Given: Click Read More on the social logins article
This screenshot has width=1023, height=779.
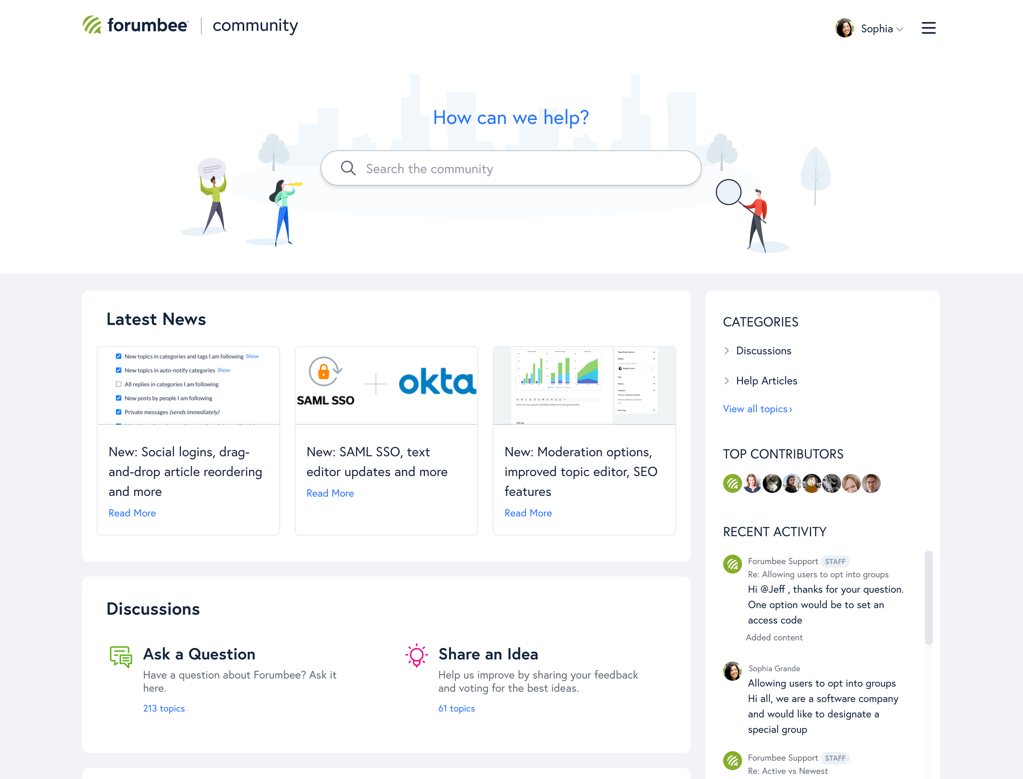Looking at the screenshot, I should pyautogui.click(x=132, y=513).
